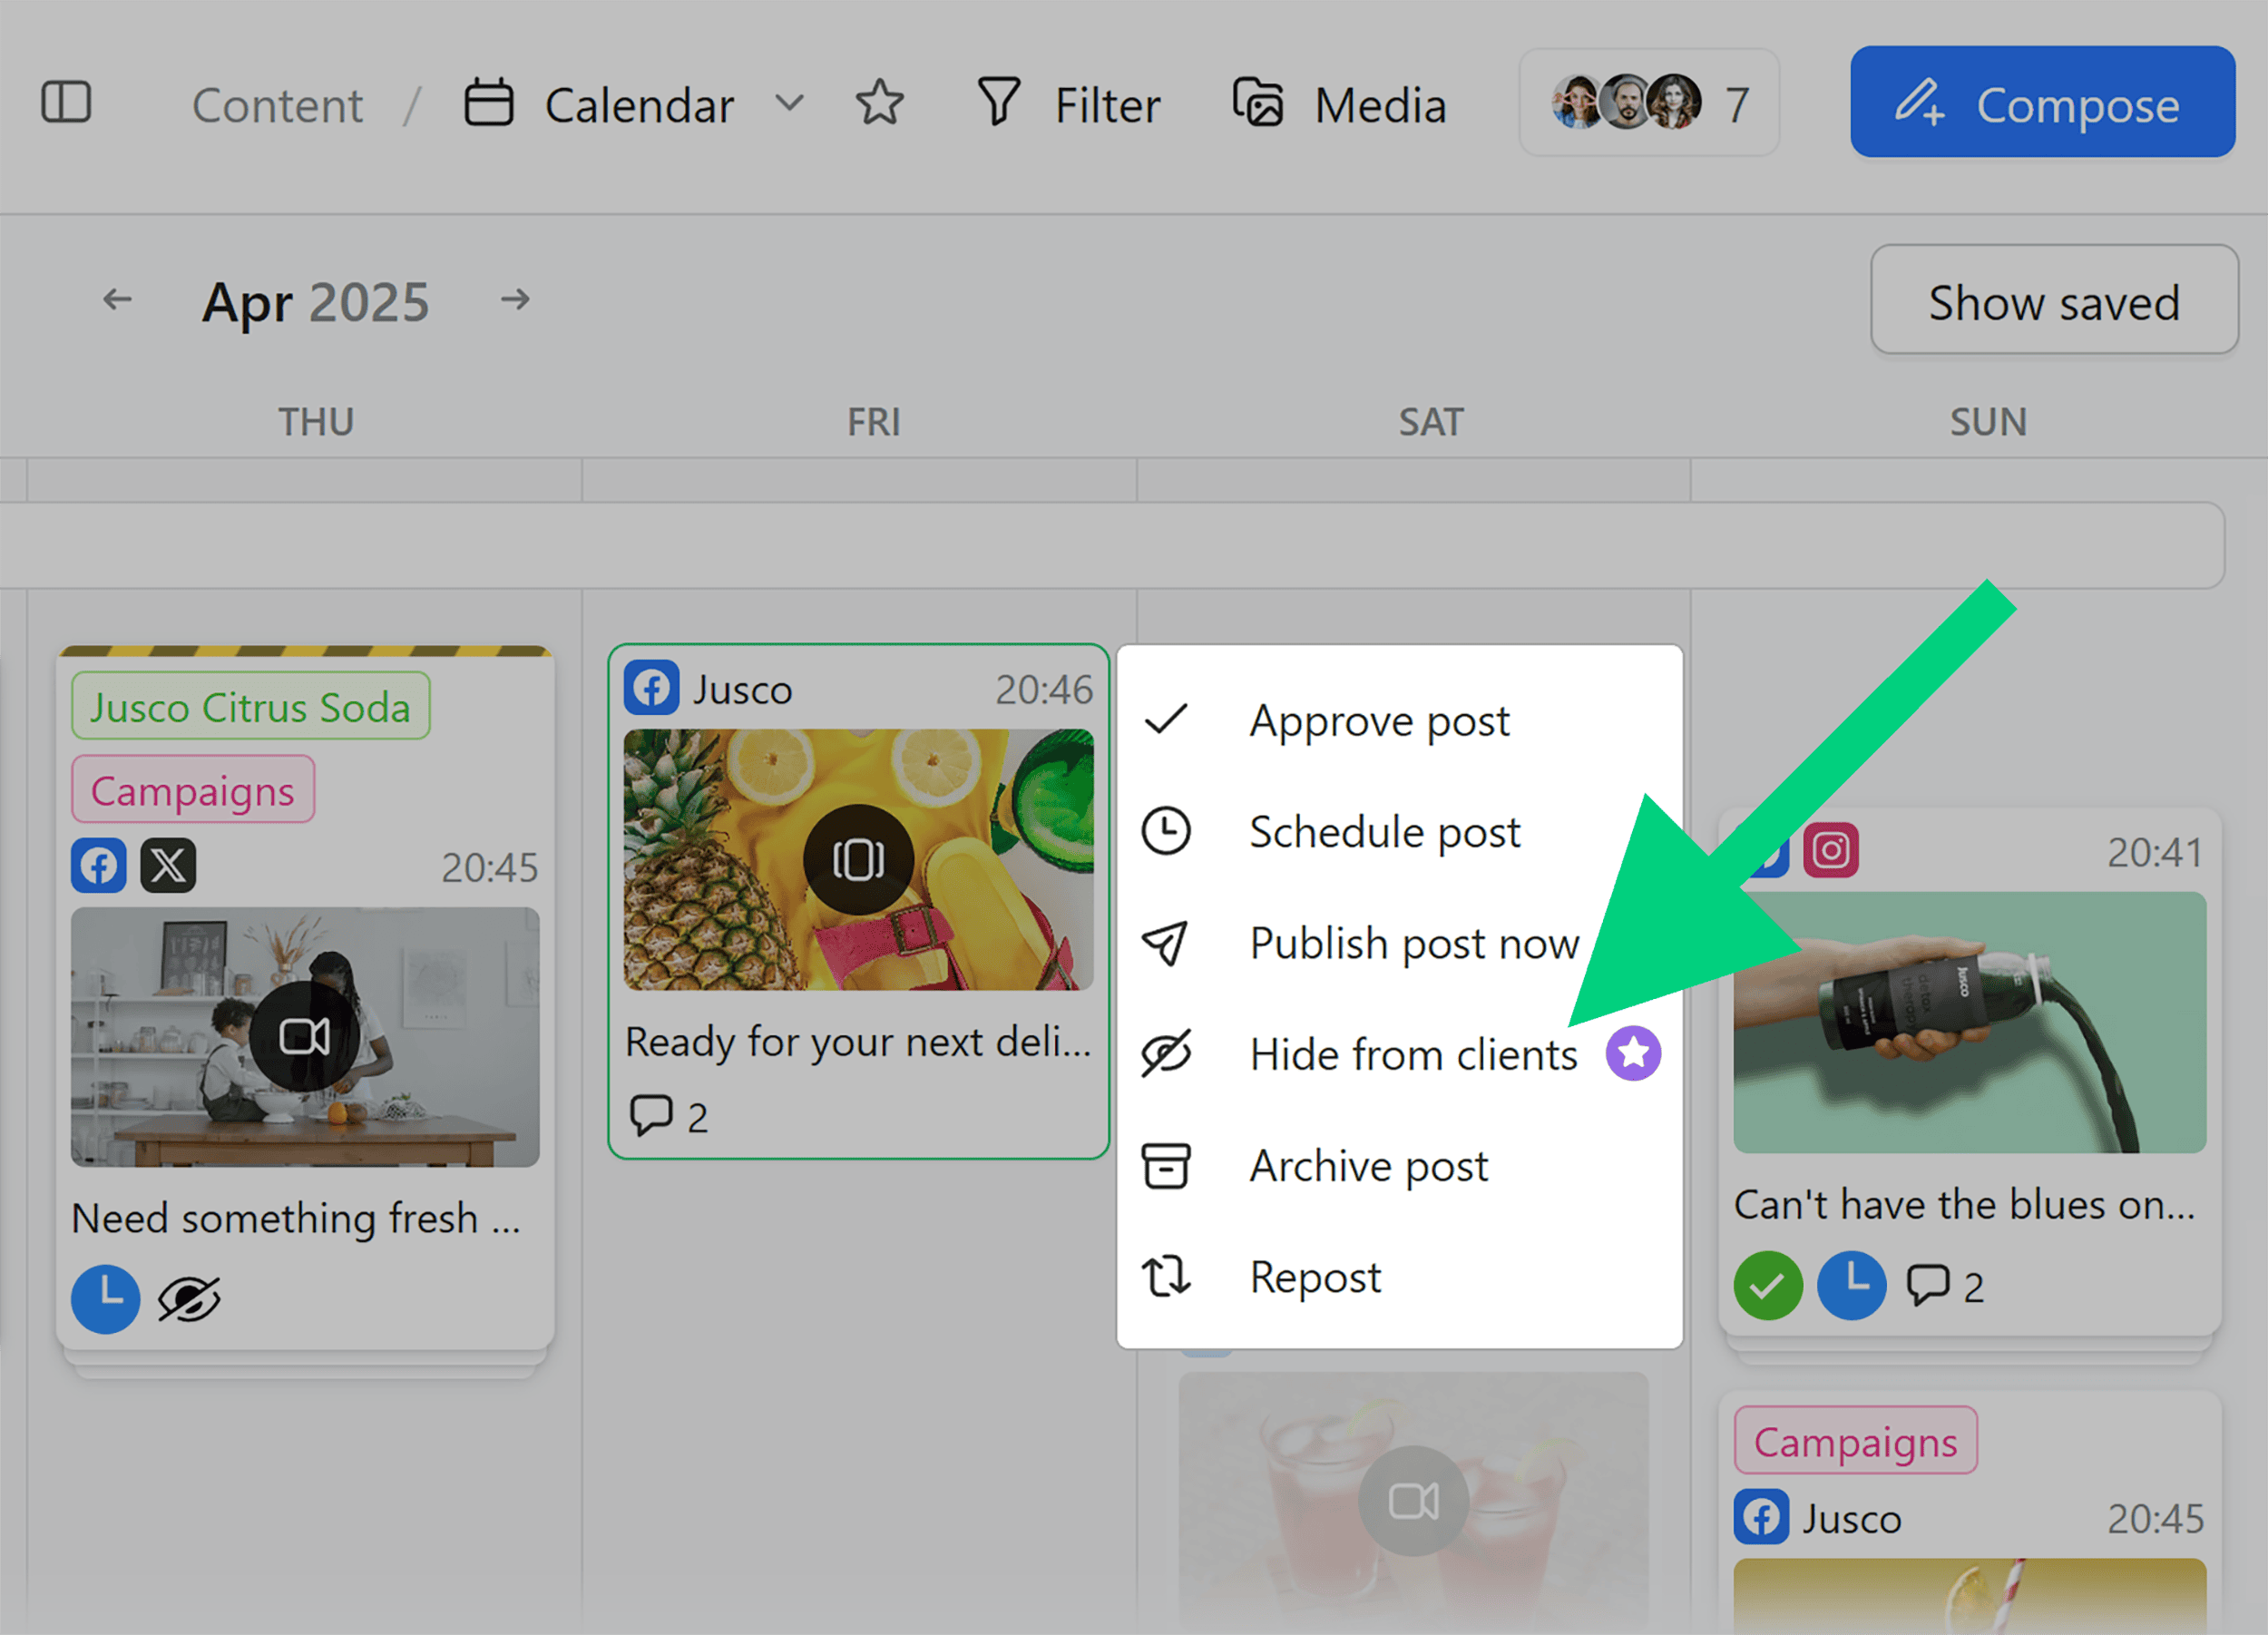Open the Calendar view dropdown
This screenshot has height=1635, width=2268.
789,103
